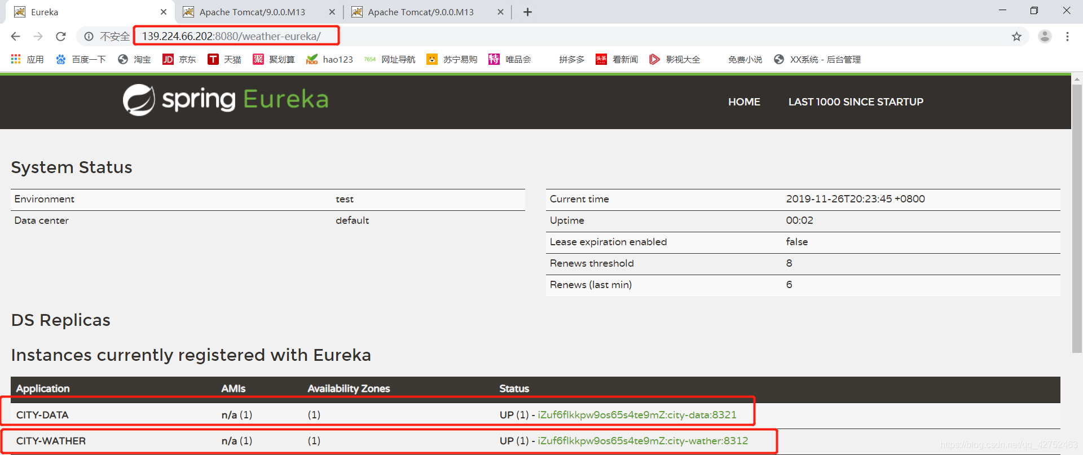Click the AMIs column header

pyautogui.click(x=233, y=388)
